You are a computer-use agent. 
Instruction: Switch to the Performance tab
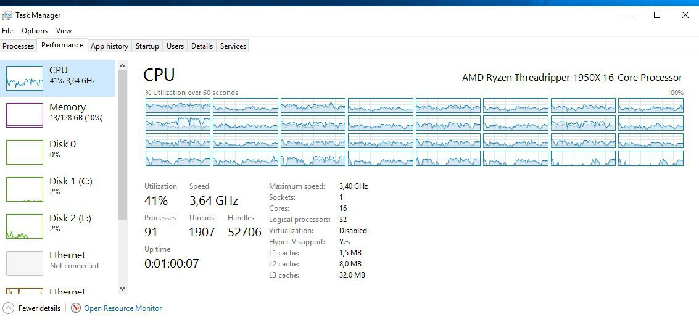(x=62, y=45)
